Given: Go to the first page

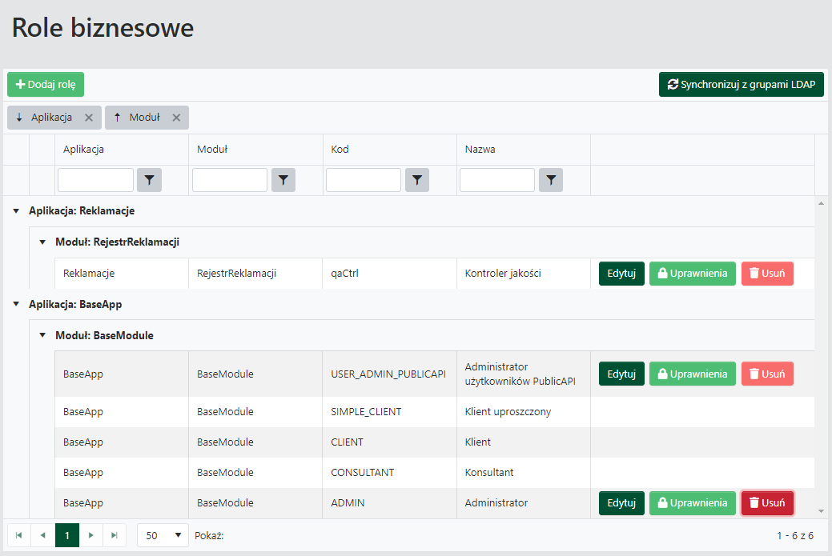Looking at the screenshot, I should (19, 535).
